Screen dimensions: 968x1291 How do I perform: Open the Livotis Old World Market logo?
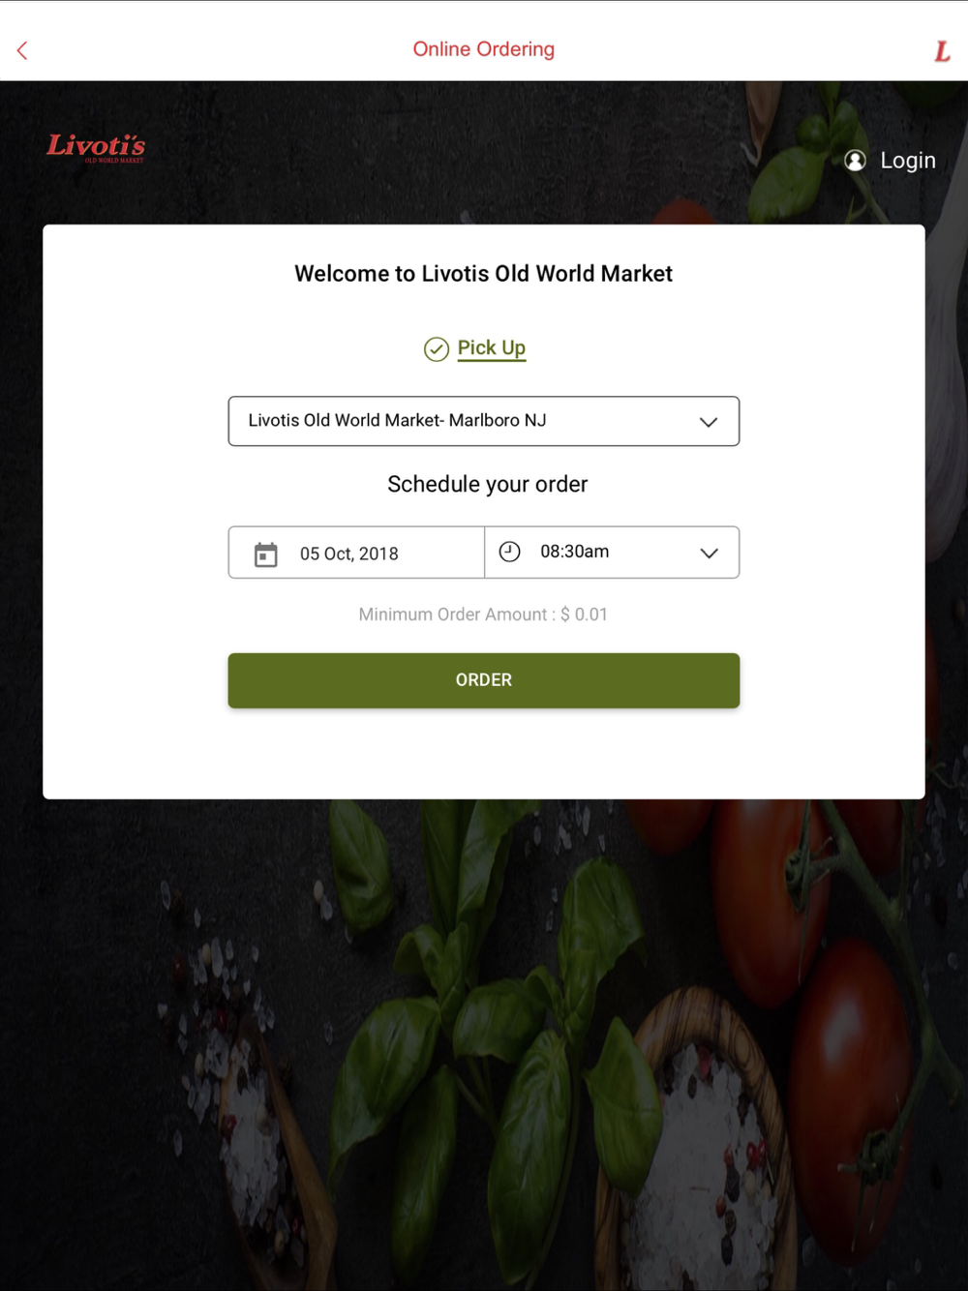[x=96, y=147]
